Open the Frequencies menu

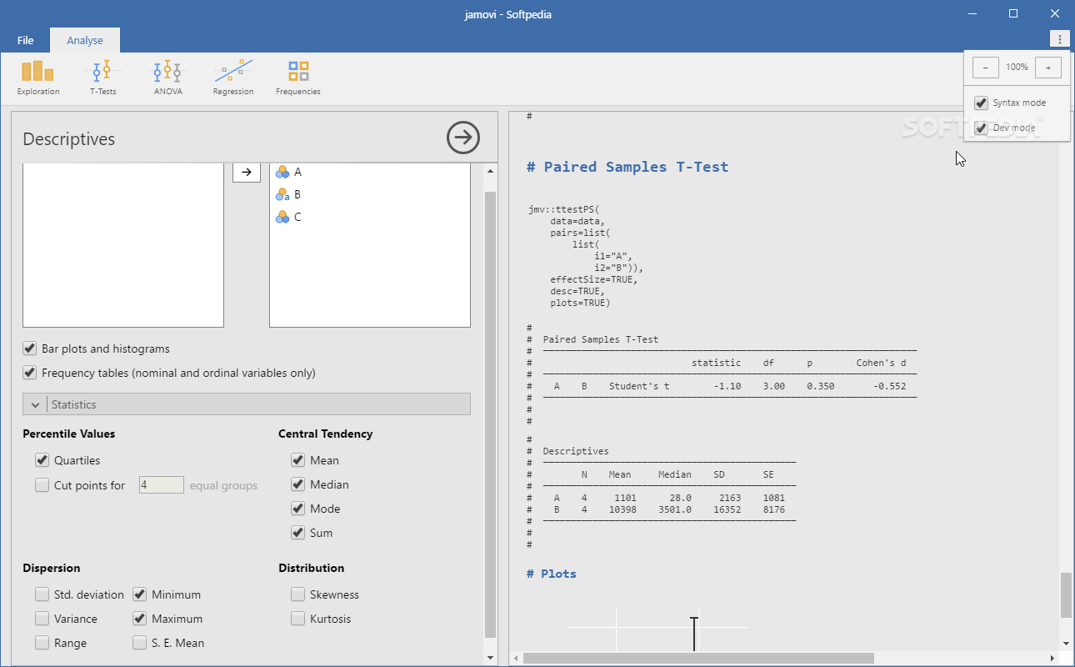(297, 78)
